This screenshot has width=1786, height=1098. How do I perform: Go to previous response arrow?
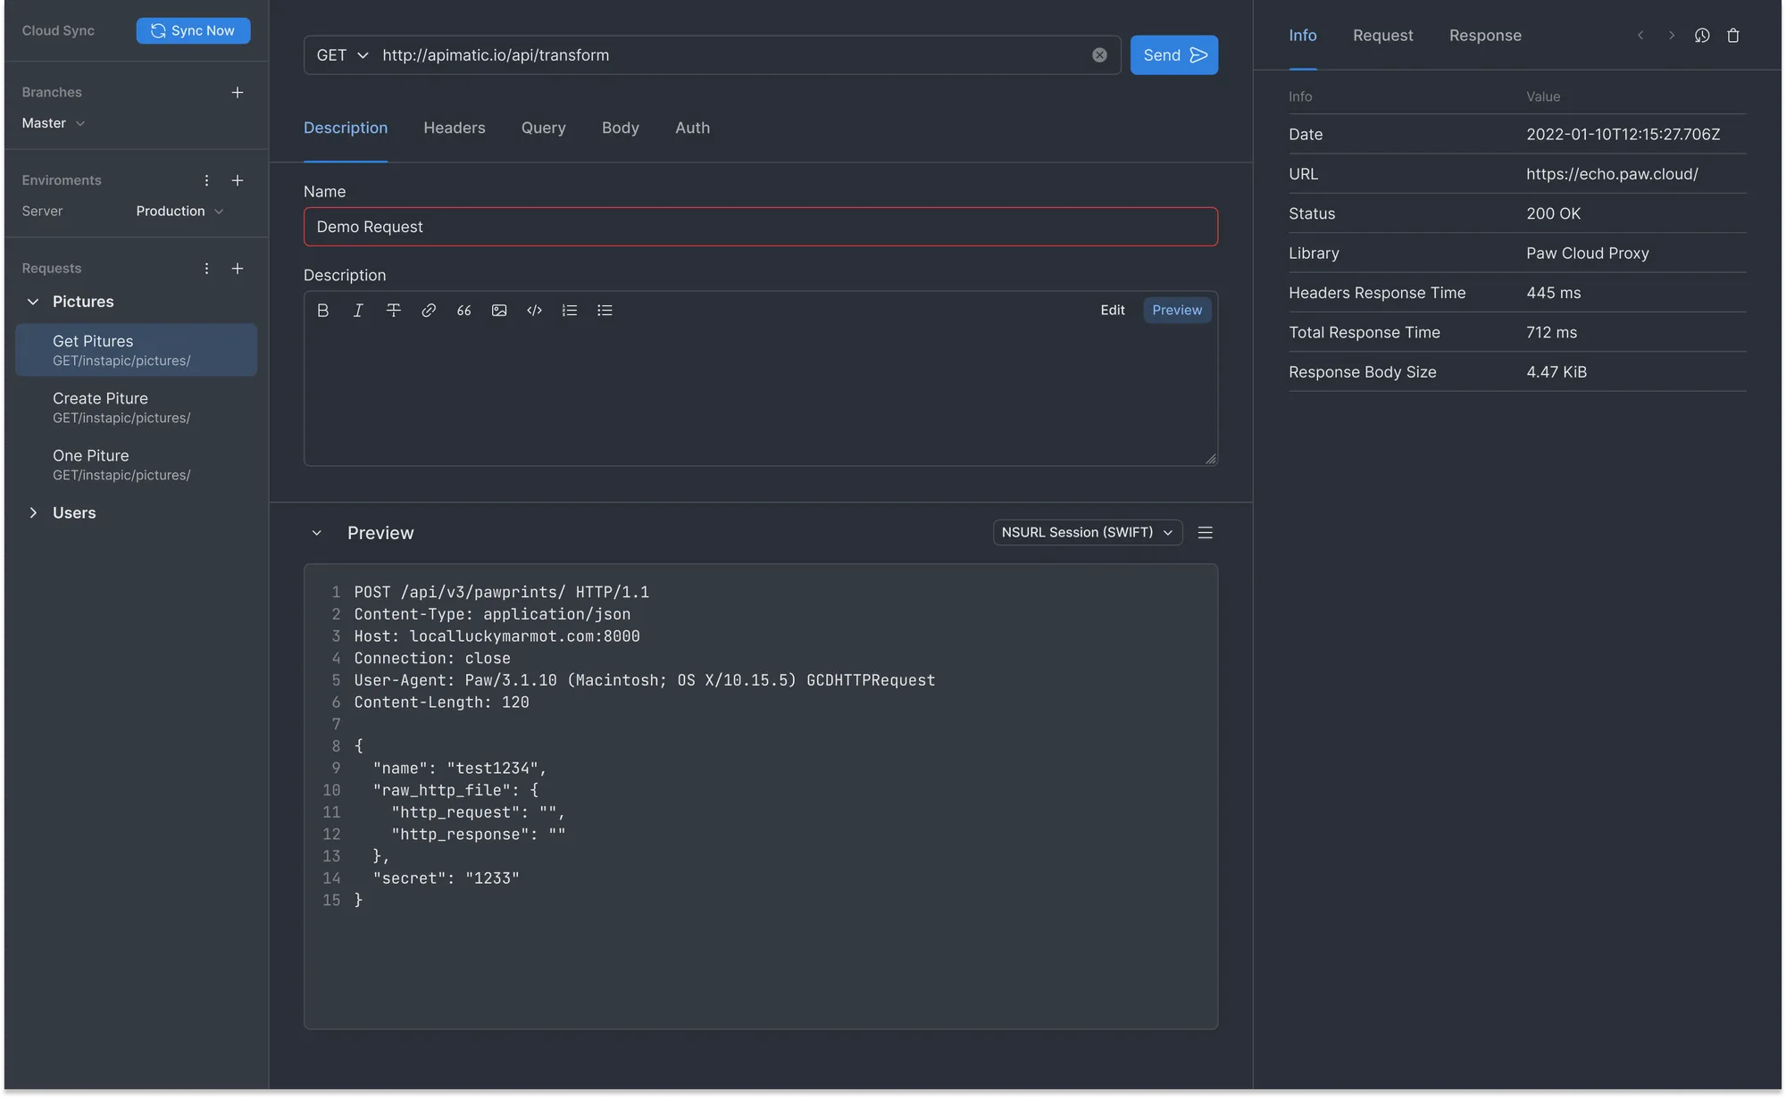[1640, 36]
